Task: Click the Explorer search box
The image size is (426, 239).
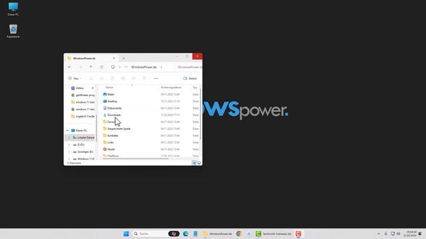Action: point(188,67)
